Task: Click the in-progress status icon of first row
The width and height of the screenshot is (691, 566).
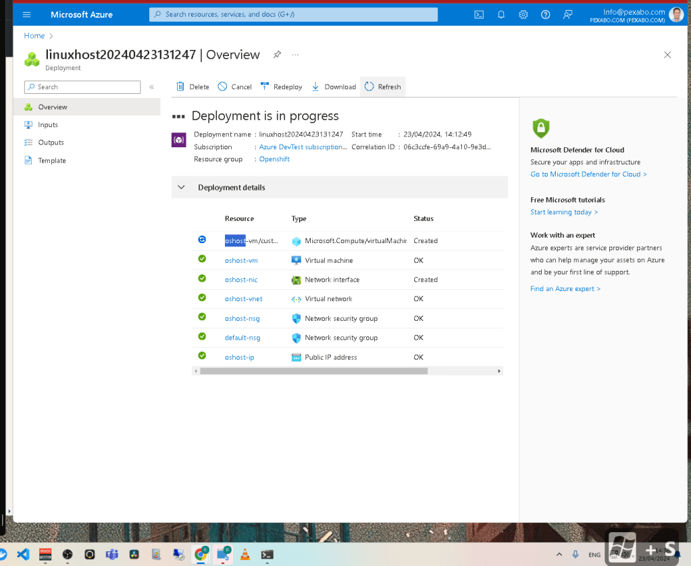Action: [x=202, y=239]
